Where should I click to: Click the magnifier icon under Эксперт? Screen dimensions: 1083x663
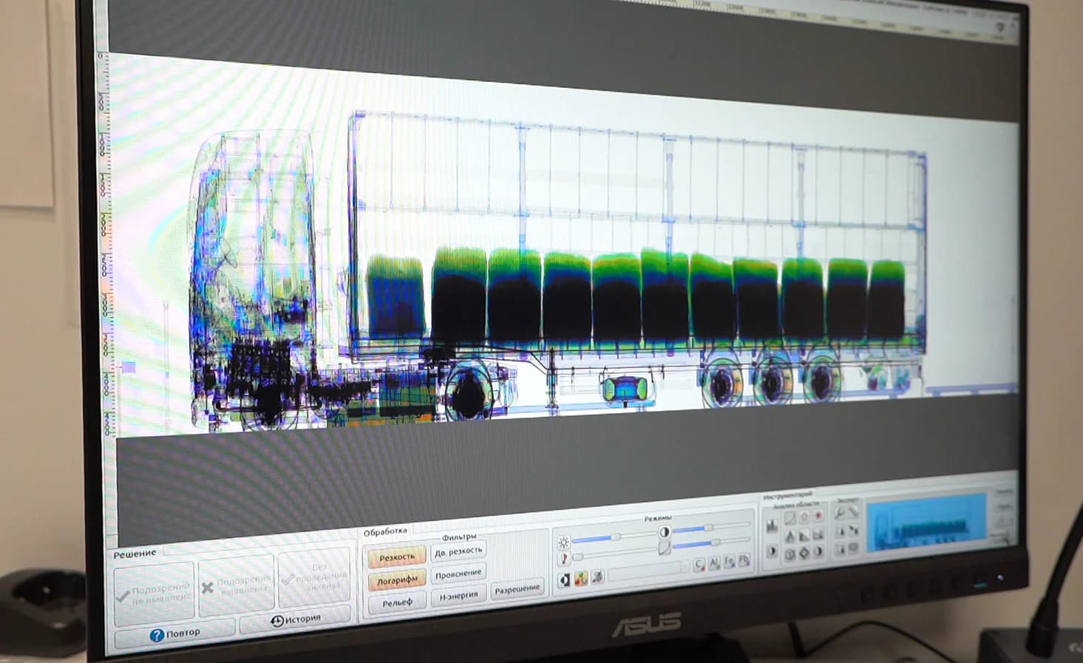[840, 512]
